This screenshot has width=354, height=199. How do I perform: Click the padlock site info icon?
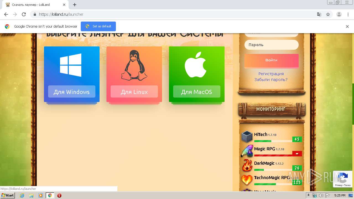(35, 14)
